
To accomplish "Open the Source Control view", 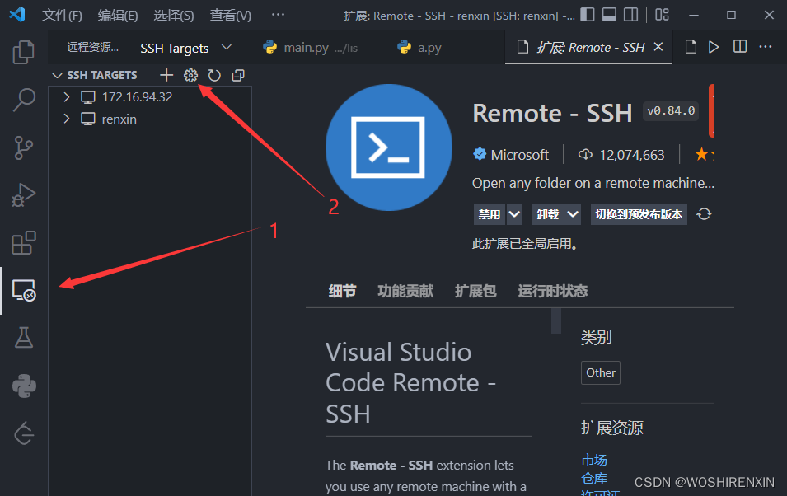I will click(24, 147).
